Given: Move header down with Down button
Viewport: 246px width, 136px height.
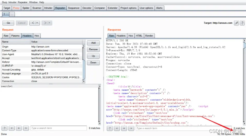Looking at the screenshot, I should tap(93, 62).
